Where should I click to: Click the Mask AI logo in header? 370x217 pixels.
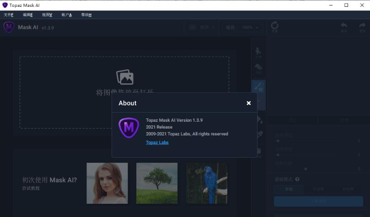pyautogui.click(x=9, y=27)
